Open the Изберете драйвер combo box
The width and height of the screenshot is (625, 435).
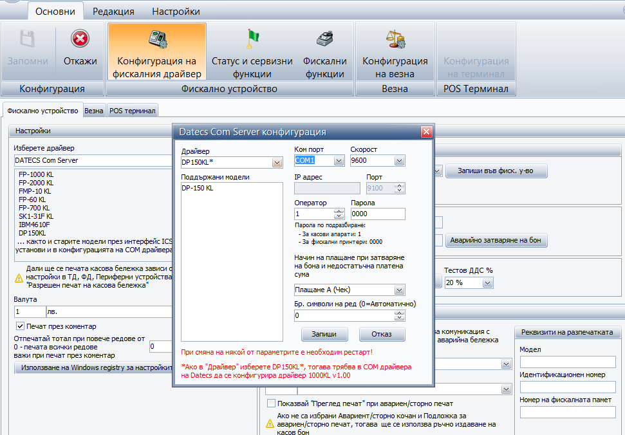[x=93, y=160]
